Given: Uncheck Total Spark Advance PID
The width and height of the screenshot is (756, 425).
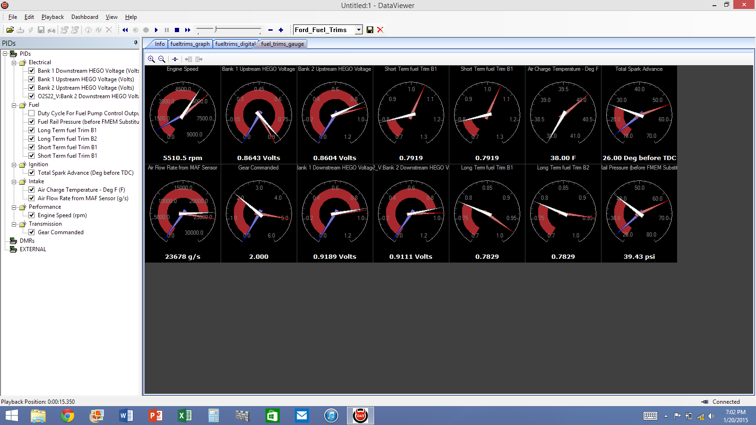Looking at the screenshot, I should (x=31, y=173).
